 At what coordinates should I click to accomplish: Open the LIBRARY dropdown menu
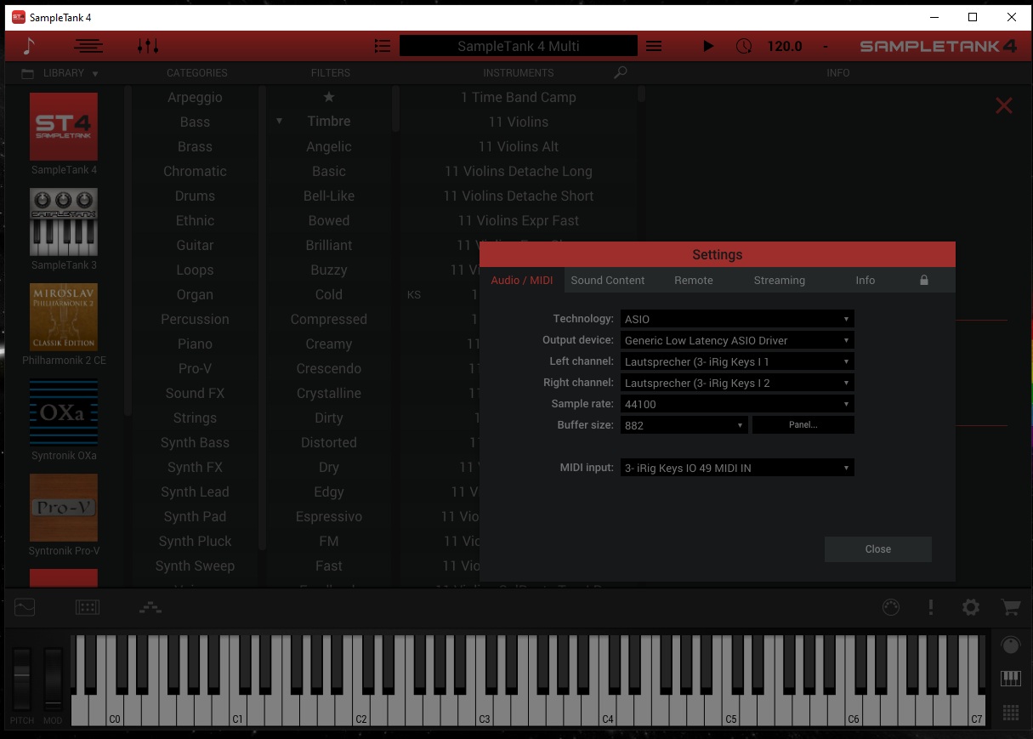coord(71,73)
